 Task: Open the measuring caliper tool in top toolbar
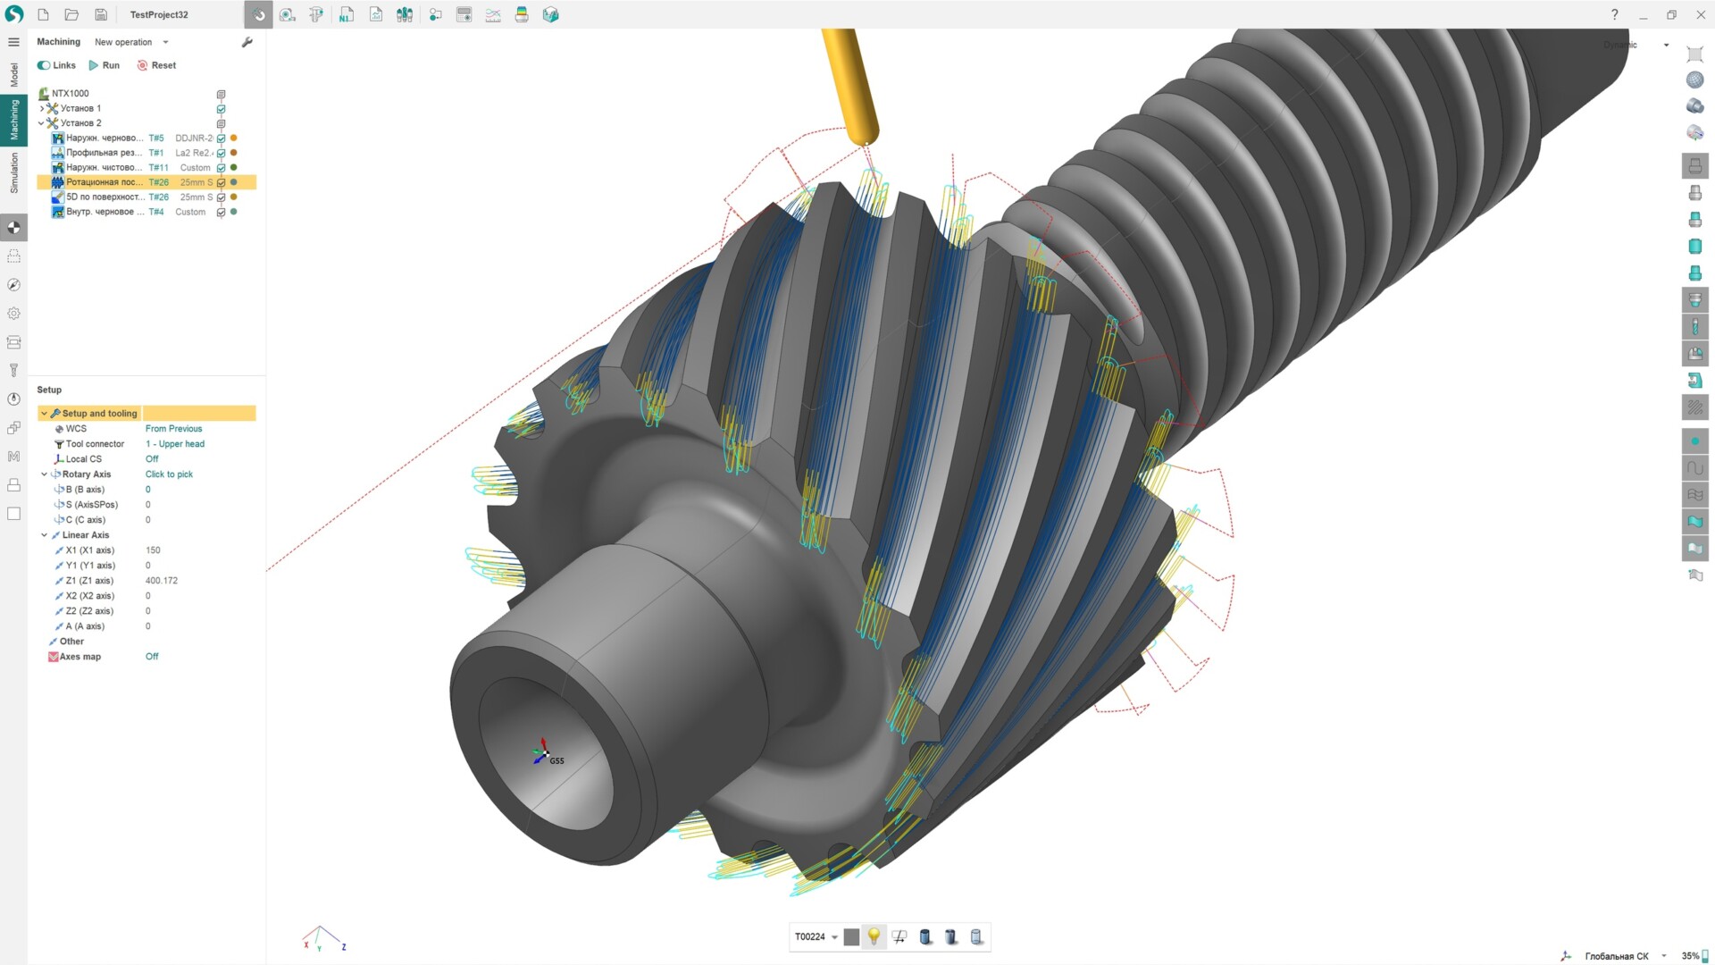316,14
